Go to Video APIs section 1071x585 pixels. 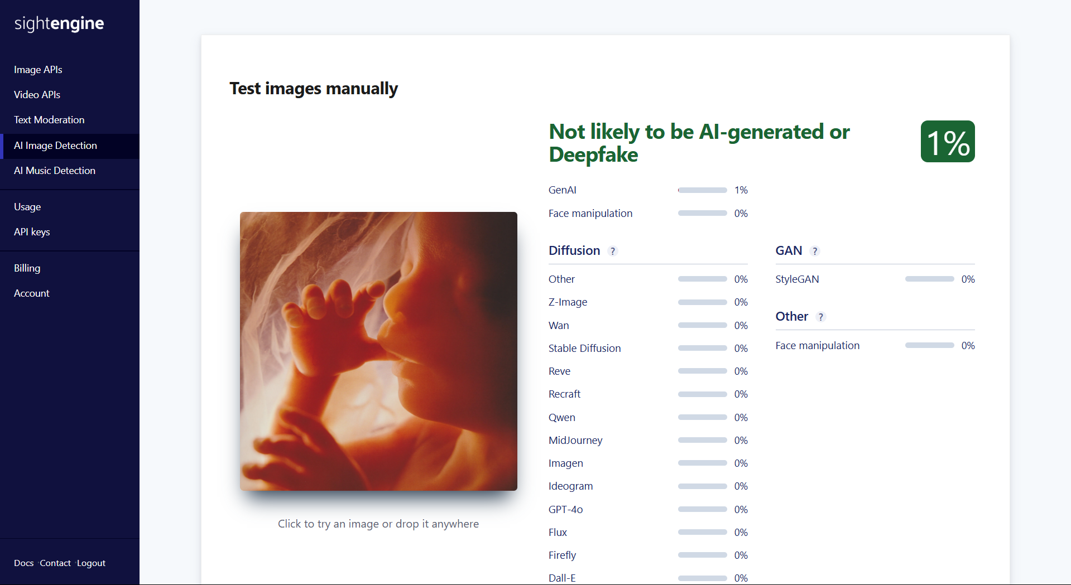[37, 95]
